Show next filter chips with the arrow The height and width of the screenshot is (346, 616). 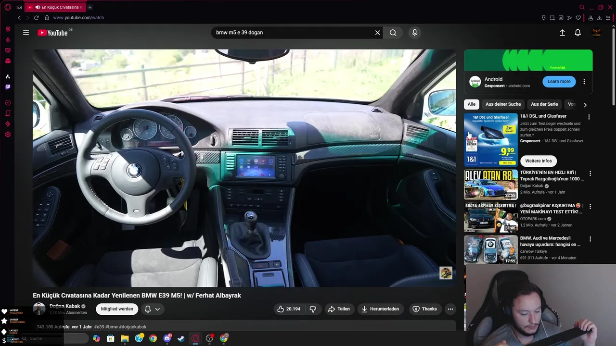click(585, 104)
